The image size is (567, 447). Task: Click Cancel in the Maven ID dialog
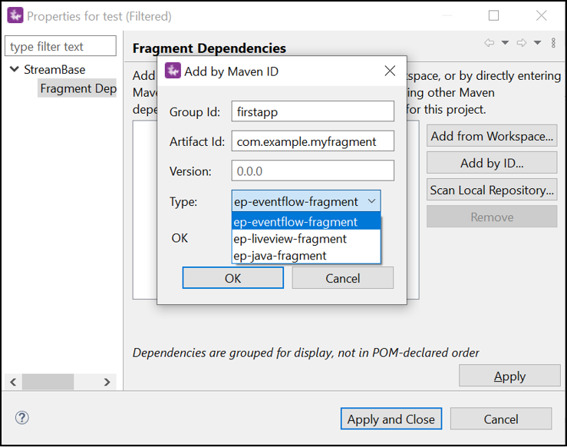tap(342, 278)
